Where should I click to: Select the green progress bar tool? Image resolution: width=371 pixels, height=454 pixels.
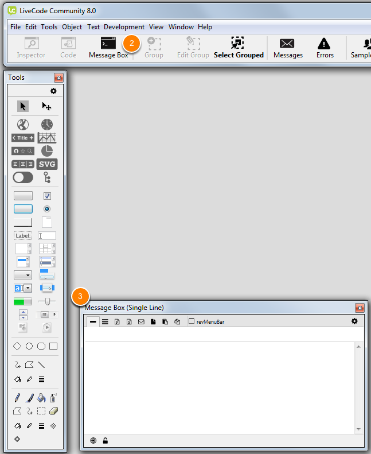click(x=23, y=301)
